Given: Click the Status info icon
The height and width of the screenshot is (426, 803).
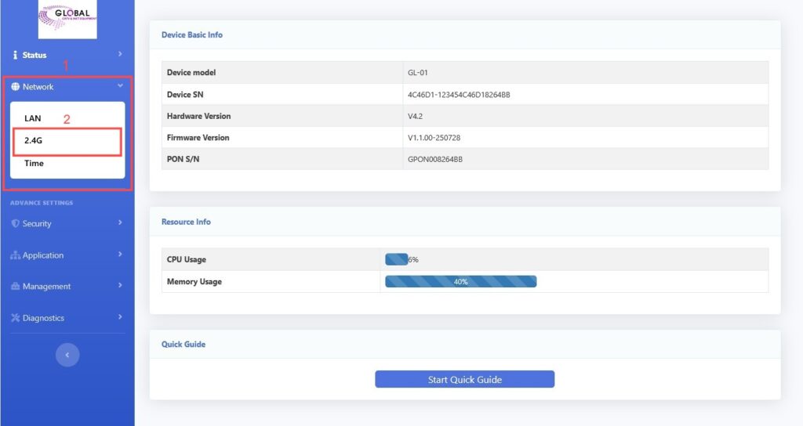Looking at the screenshot, I should pyautogui.click(x=16, y=56).
